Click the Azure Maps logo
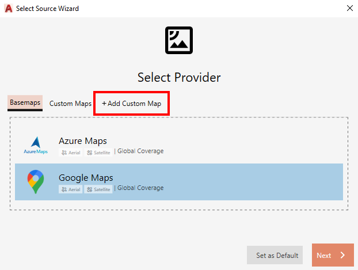The image size is (358, 270). [36, 145]
